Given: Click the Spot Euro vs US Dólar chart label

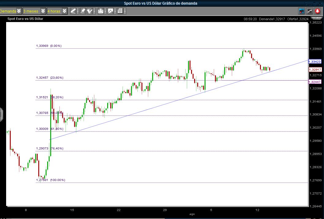Looking at the screenshot, I should [25, 19].
